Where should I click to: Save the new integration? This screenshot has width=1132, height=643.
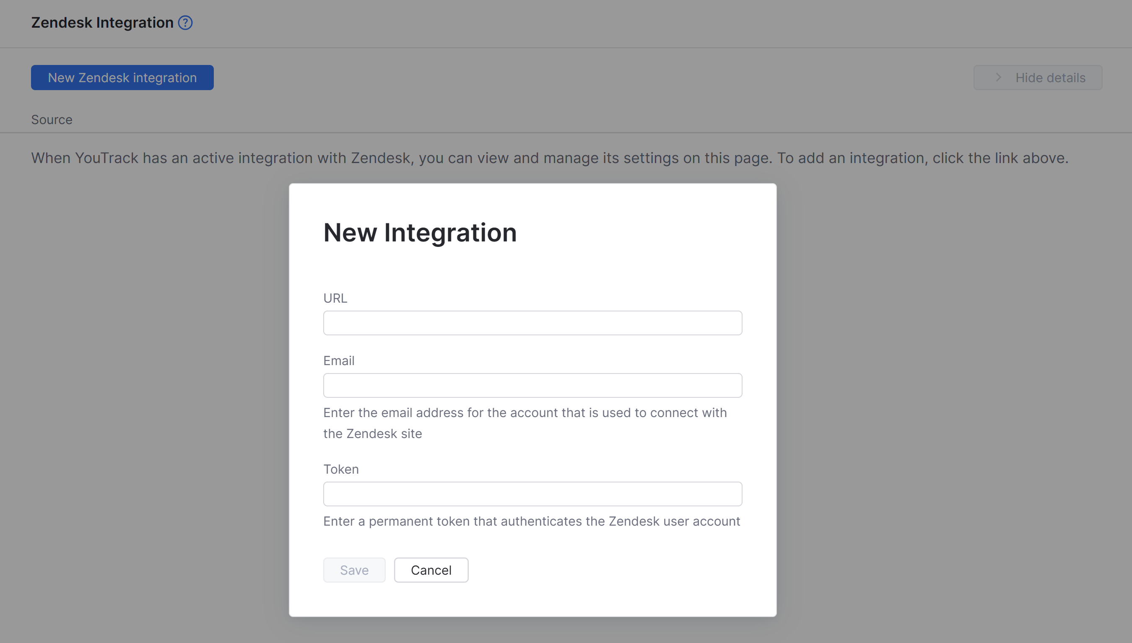pos(354,570)
